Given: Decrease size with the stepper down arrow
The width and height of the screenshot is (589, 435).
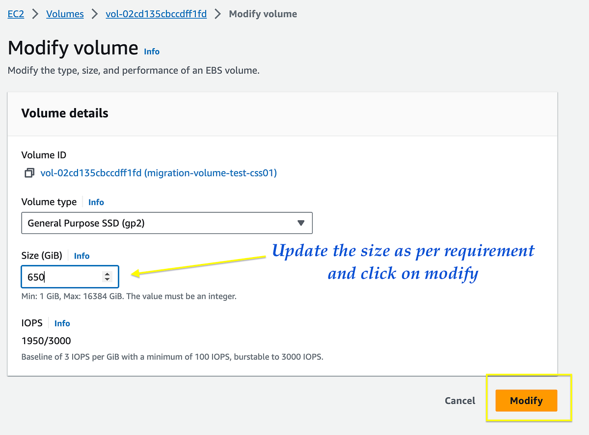Looking at the screenshot, I should (x=107, y=279).
